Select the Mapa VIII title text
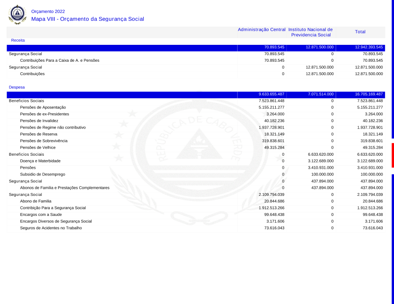 [x=87, y=19]
